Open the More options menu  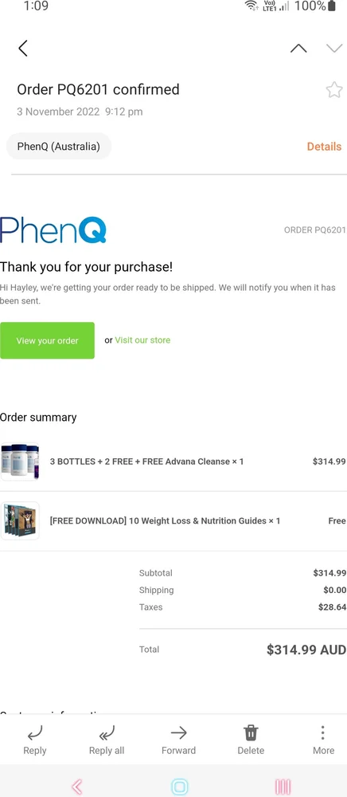click(323, 732)
